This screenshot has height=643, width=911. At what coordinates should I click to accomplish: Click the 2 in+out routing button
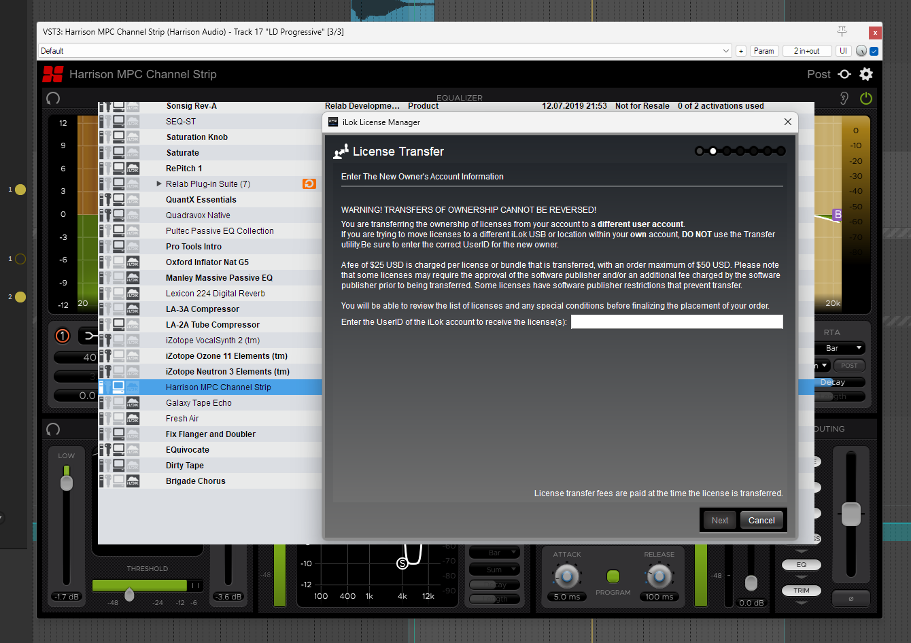[x=807, y=51]
